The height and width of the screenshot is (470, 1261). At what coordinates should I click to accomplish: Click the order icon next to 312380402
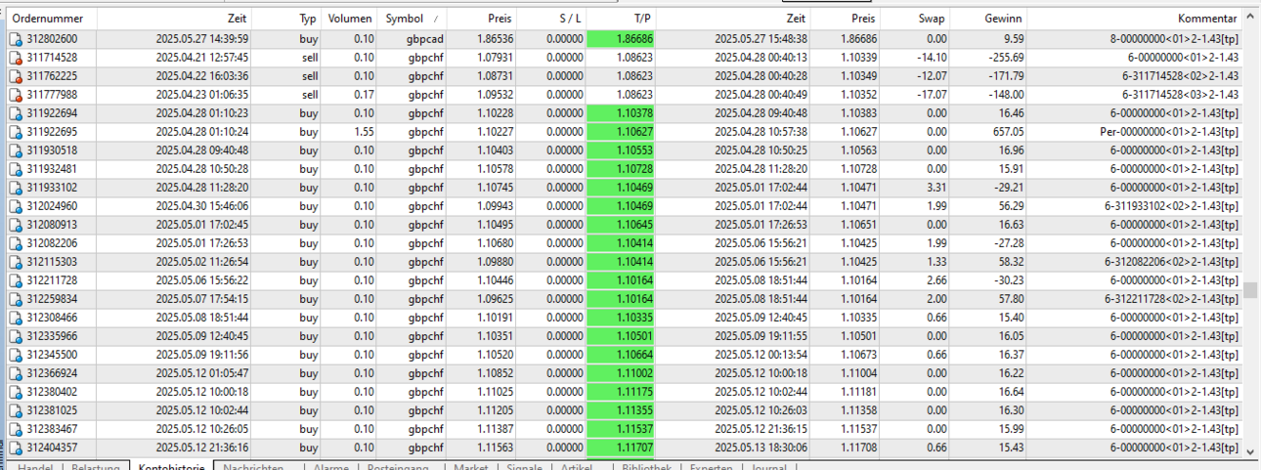[16, 393]
